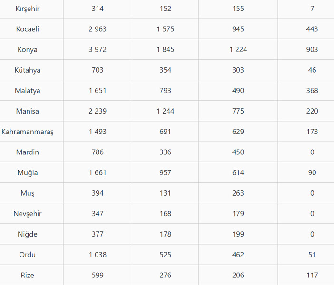Image resolution: width=334 pixels, height=285 pixels.
Task: Click the Konya total value 3 972
Action: [x=98, y=49]
